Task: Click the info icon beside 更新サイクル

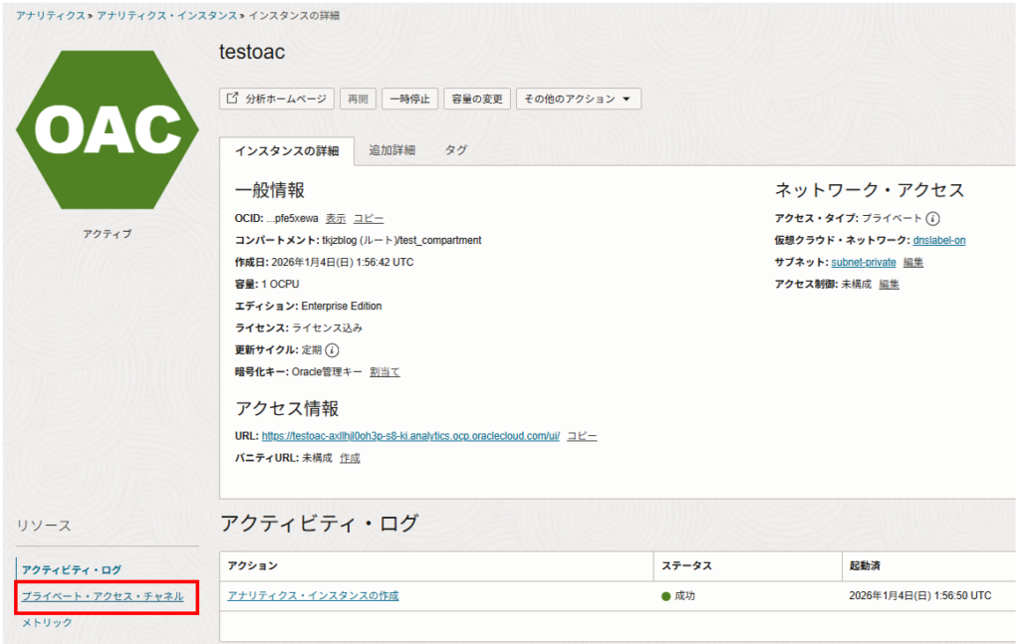Action: (333, 350)
